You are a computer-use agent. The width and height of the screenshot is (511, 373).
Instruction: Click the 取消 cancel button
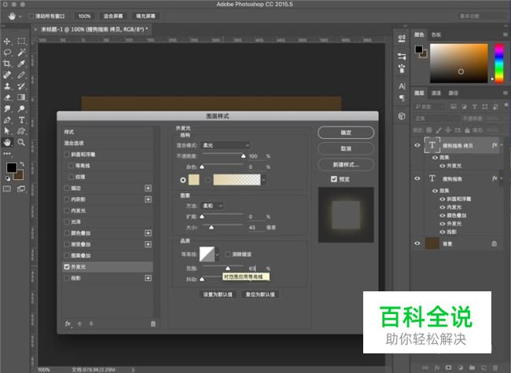click(346, 148)
